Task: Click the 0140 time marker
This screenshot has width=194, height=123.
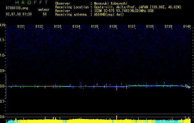Action: [x=187, y=26]
